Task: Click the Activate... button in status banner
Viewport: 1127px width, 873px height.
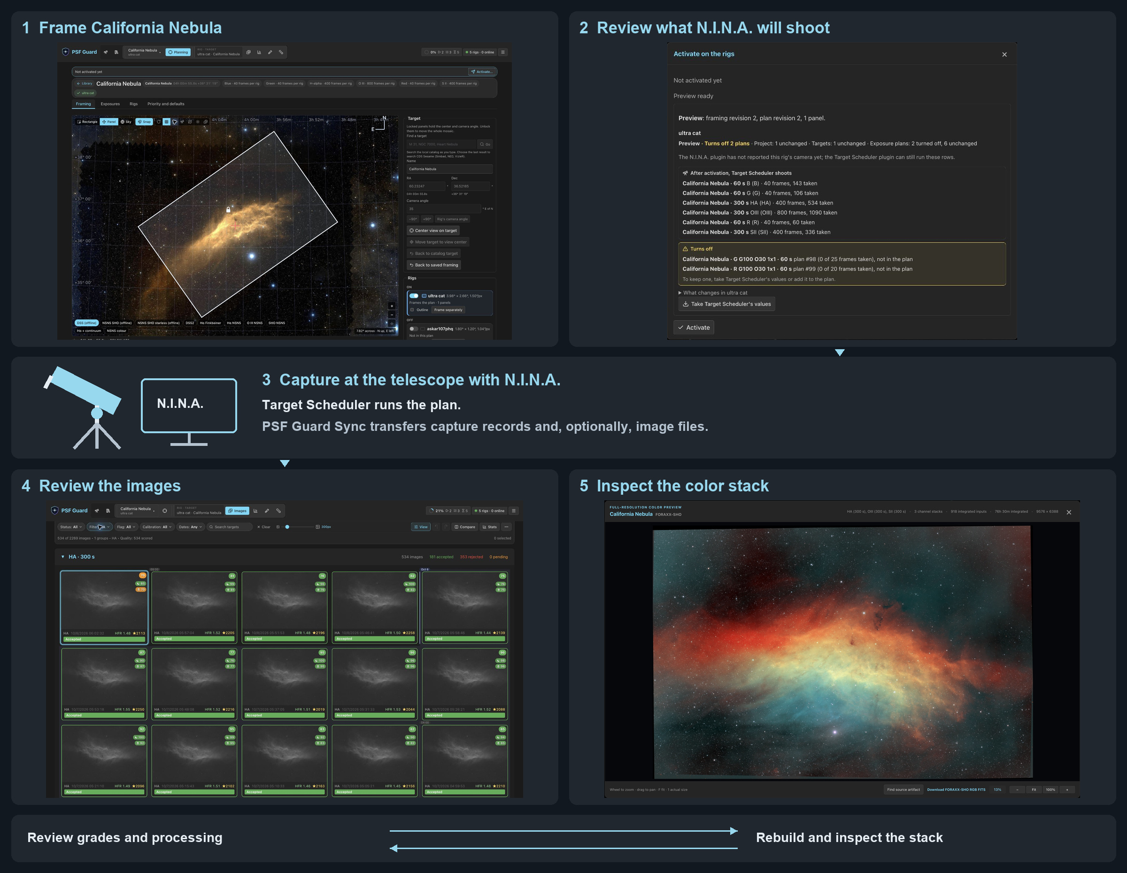Action: pos(482,72)
